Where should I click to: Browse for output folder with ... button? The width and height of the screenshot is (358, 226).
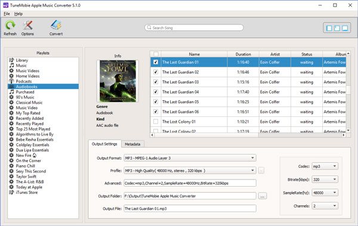click(x=263, y=196)
